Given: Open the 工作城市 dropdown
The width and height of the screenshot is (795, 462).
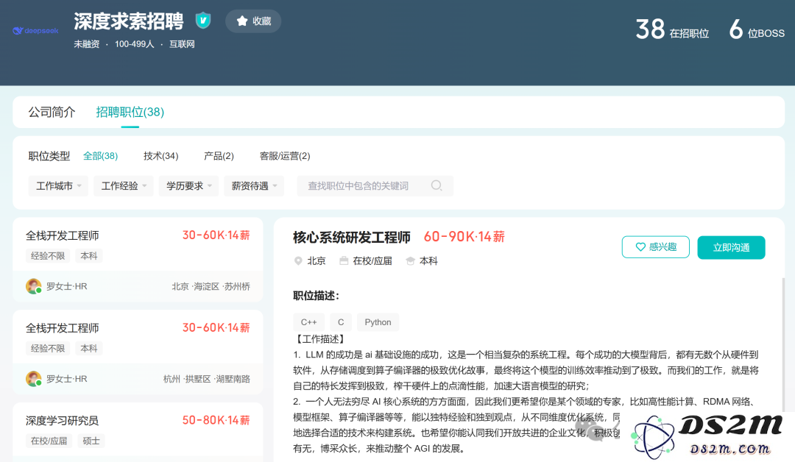Looking at the screenshot, I should [58, 186].
